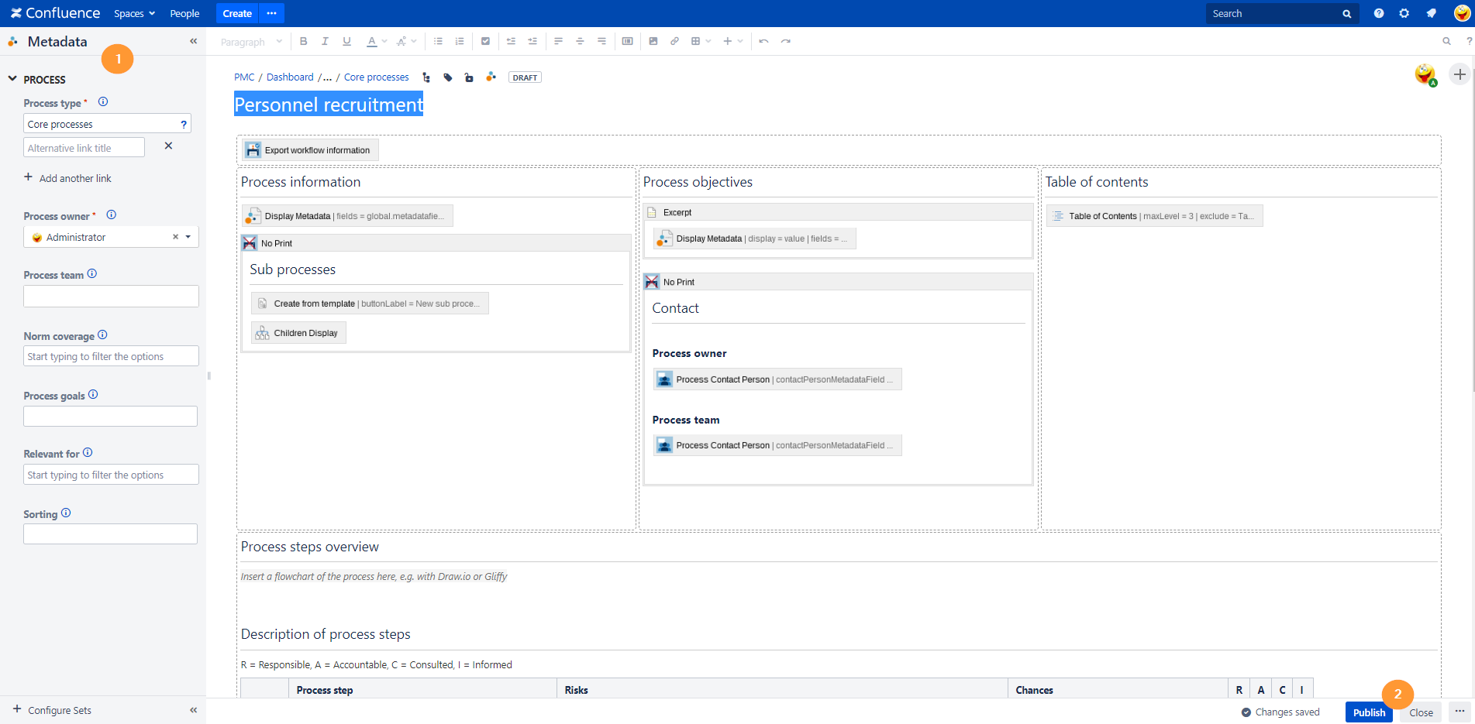Toggle italic text formatting
Image resolution: width=1475 pixels, height=724 pixels.
coord(325,41)
